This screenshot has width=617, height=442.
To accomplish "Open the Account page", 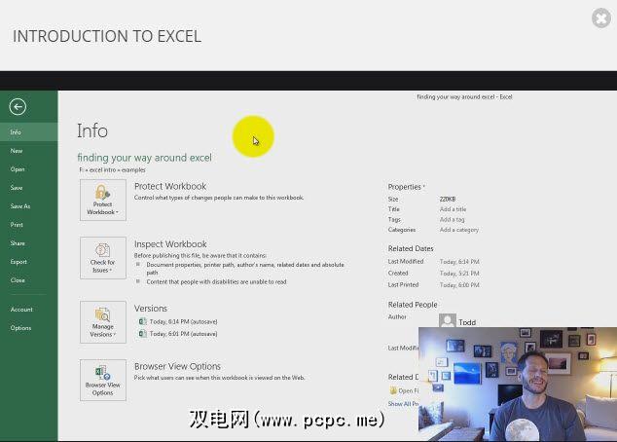I will tap(29, 310).
